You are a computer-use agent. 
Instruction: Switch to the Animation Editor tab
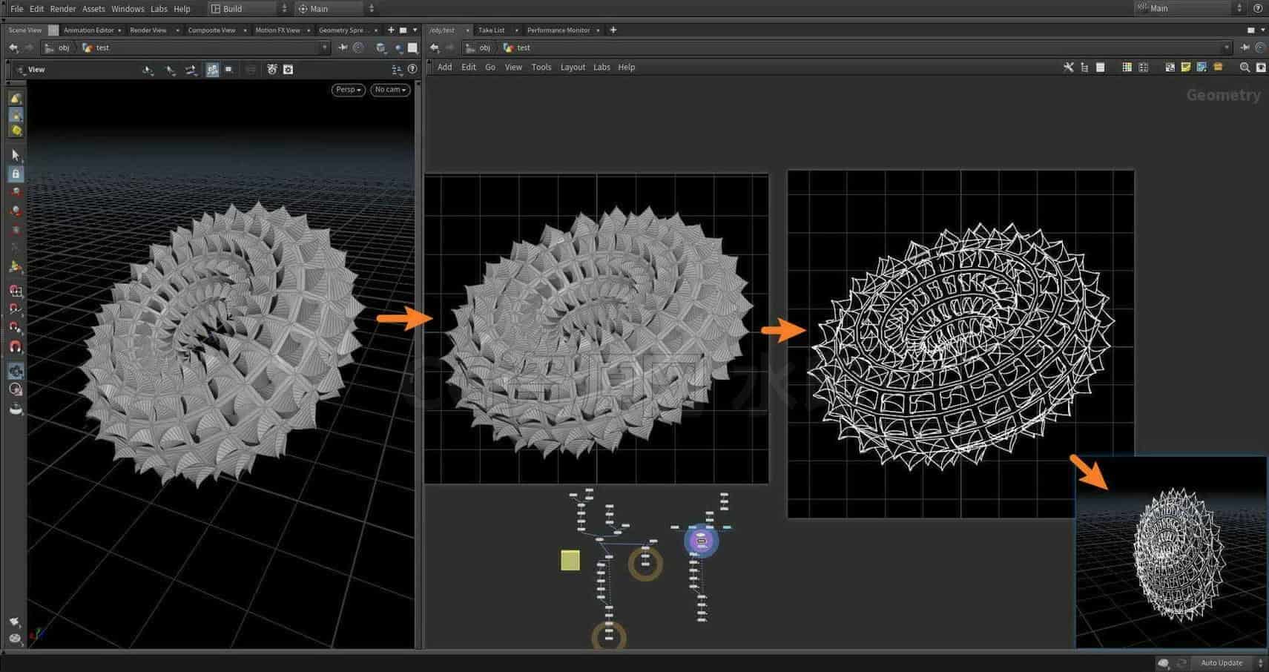tap(89, 30)
